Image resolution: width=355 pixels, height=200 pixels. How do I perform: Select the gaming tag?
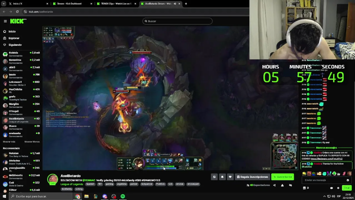coord(109,184)
